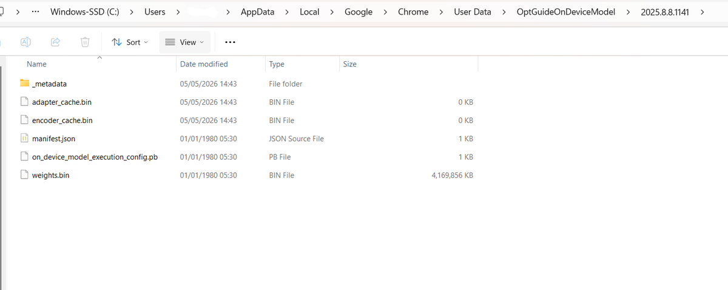Click the _metadata folder name
Screen dimensions: 728x290
point(49,84)
